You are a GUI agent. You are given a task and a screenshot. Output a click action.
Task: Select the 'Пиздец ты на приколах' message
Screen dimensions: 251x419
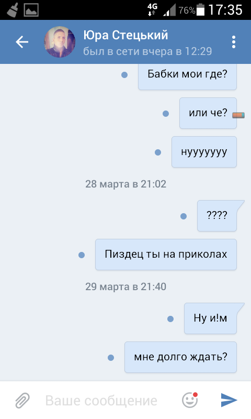(166, 255)
